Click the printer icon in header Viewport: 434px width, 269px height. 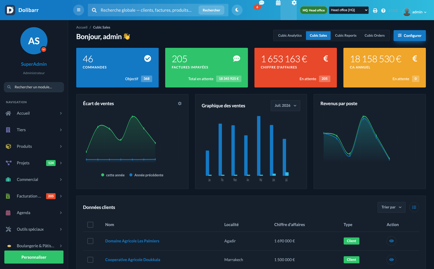375,11
